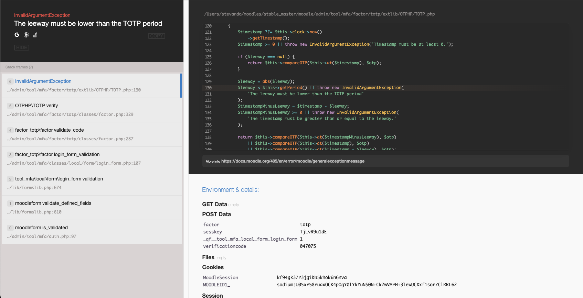
Task: Click the COPY button
Action: click(x=157, y=36)
